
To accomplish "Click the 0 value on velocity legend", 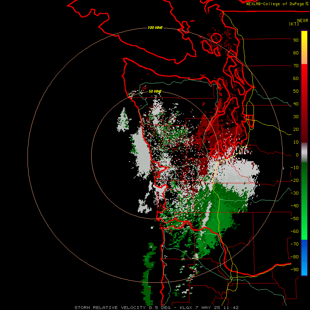I will [x=297, y=155].
